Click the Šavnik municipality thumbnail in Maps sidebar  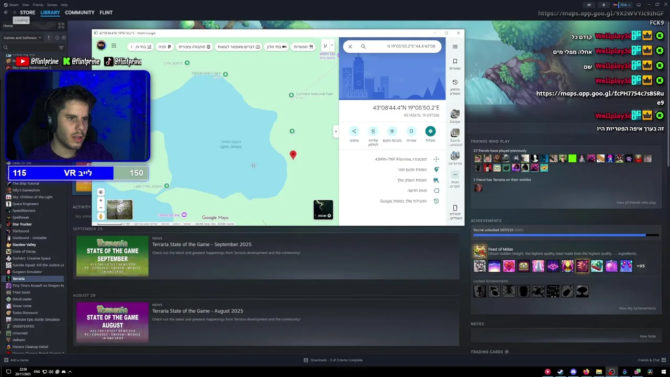455,133
